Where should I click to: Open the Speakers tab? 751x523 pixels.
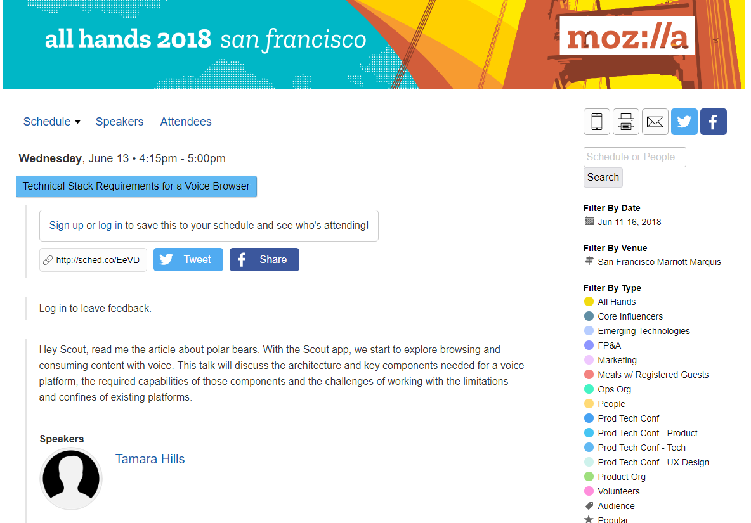(x=119, y=122)
